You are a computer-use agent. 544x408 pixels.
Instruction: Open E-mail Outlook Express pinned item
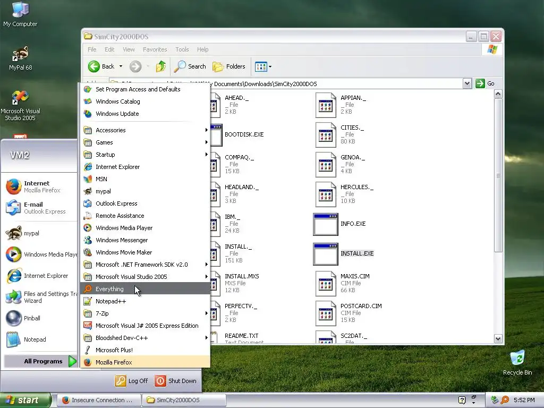(x=40, y=208)
